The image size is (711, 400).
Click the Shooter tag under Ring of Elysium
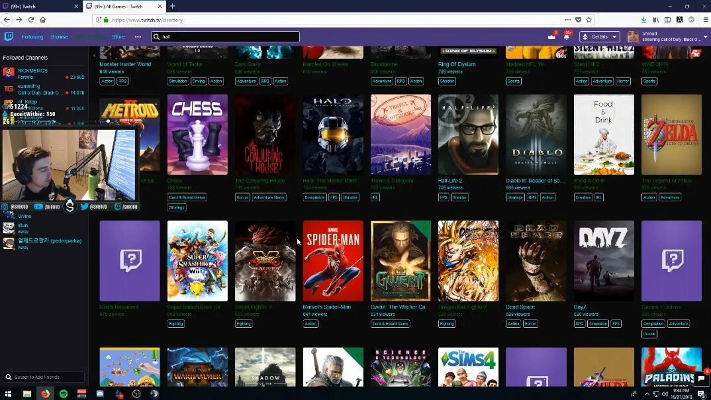(447, 81)
